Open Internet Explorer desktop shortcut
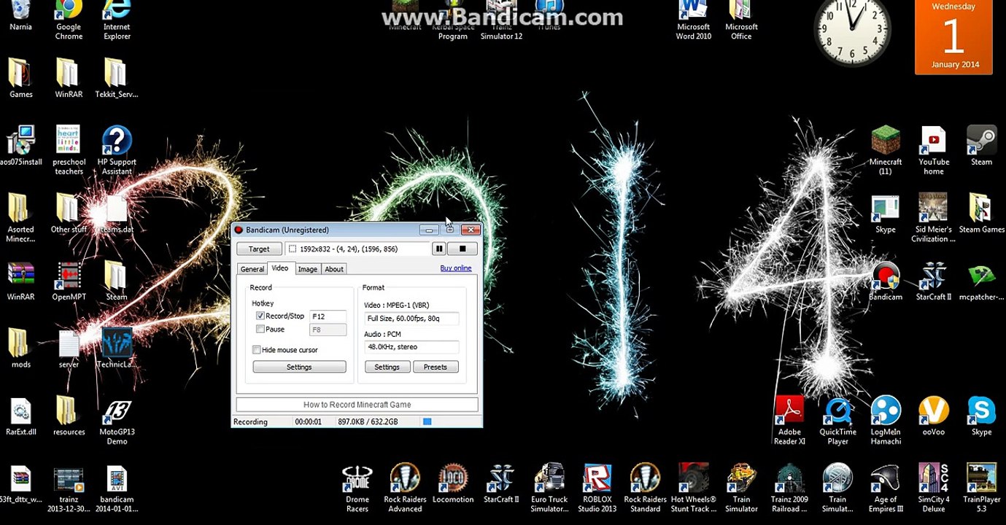Screen dimensions: 1006x525 pos(117,20)
